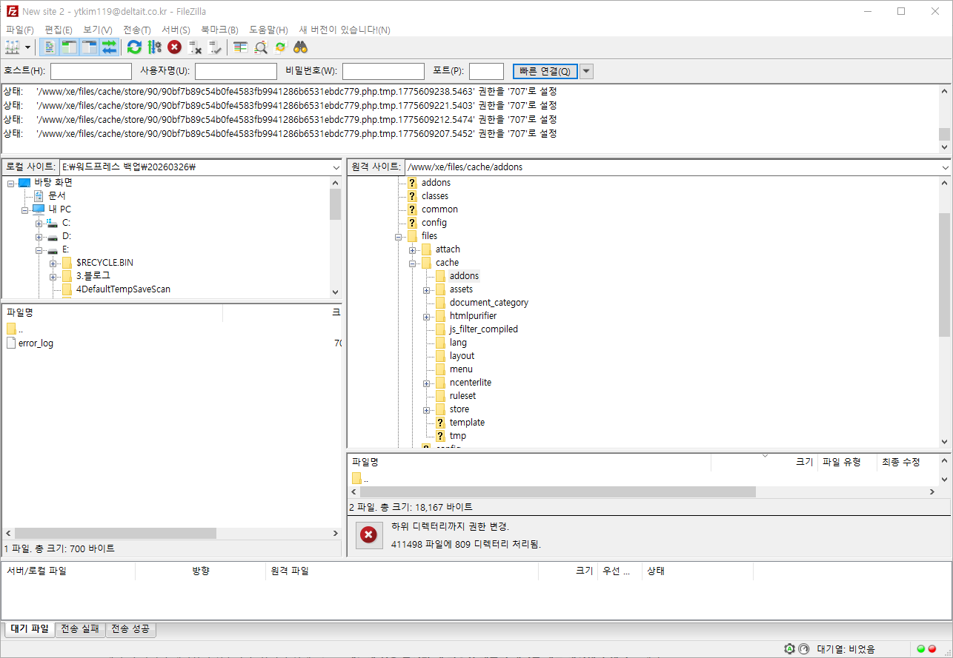
Task: Select the 문서 tree item
Action: point(57,196)
